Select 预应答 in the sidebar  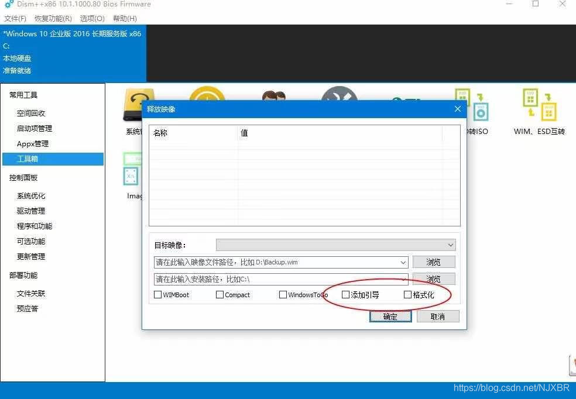coord(27,309)
